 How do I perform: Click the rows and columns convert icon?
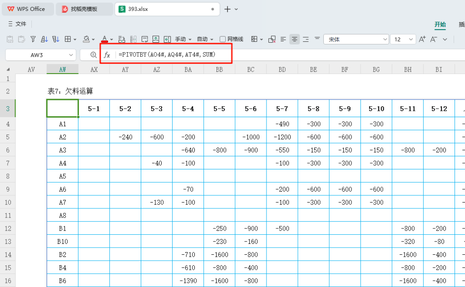[x=122, y=39]
